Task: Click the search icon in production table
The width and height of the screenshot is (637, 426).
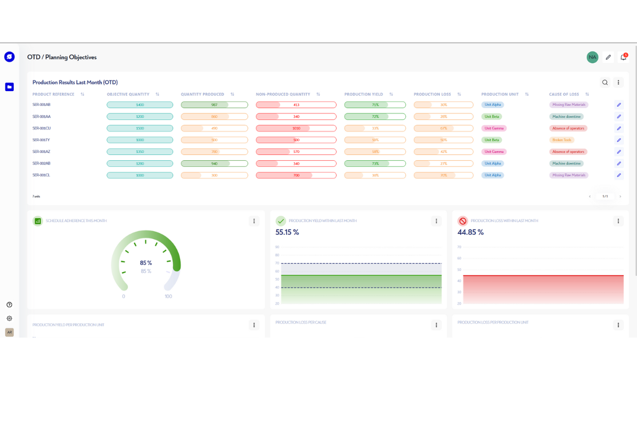Action: (605, 83)
